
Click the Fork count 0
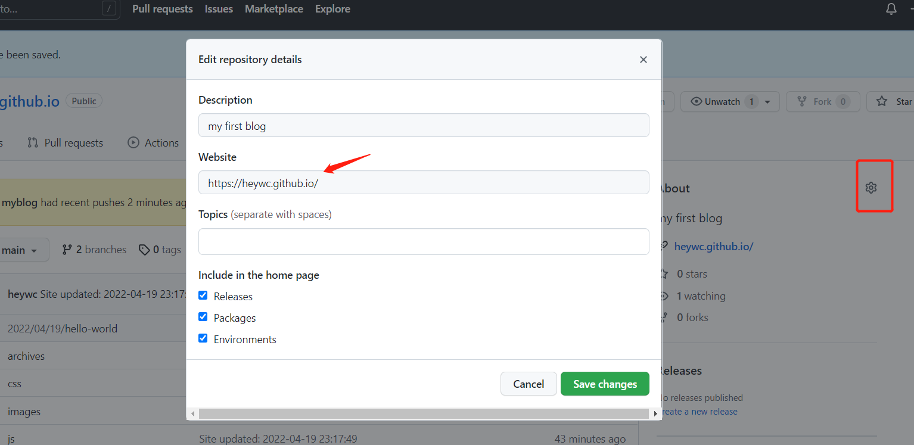843,102
